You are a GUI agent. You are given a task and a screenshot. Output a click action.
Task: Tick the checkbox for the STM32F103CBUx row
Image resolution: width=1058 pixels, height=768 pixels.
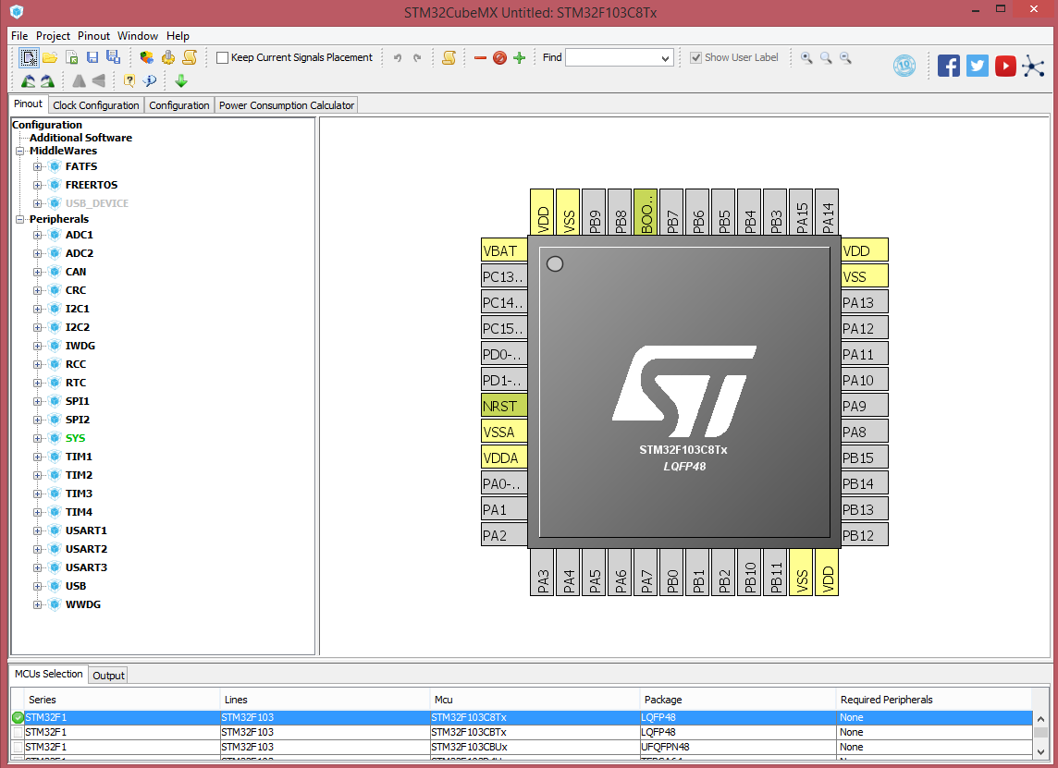[x=18, y=747]
